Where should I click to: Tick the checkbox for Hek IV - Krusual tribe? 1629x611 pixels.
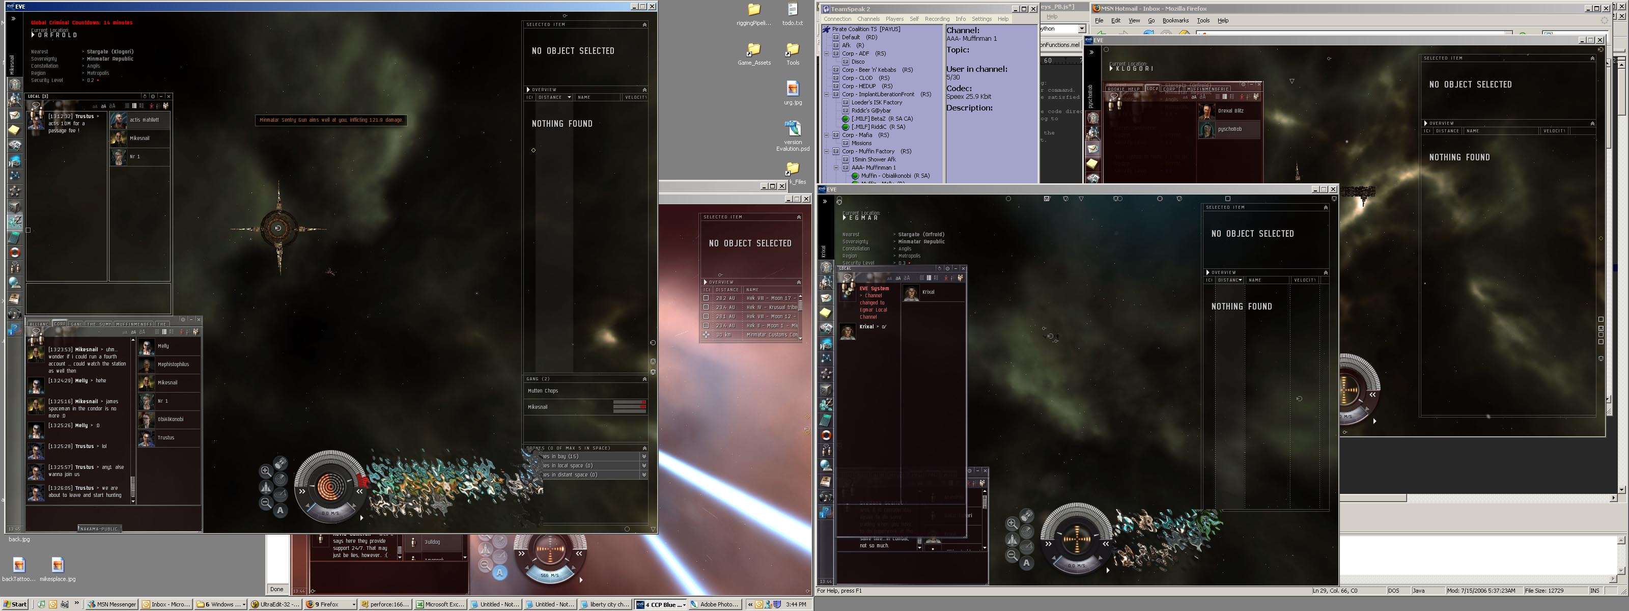tap(707, 308)
